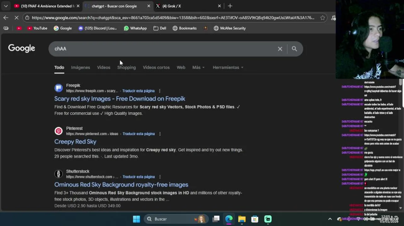Image resolution: width=404 pixels, height=226 pixels.
Task: Close the Grok / X tab
Action: 219,6
